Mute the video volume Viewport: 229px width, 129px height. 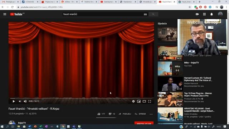(x=25, y=101)
